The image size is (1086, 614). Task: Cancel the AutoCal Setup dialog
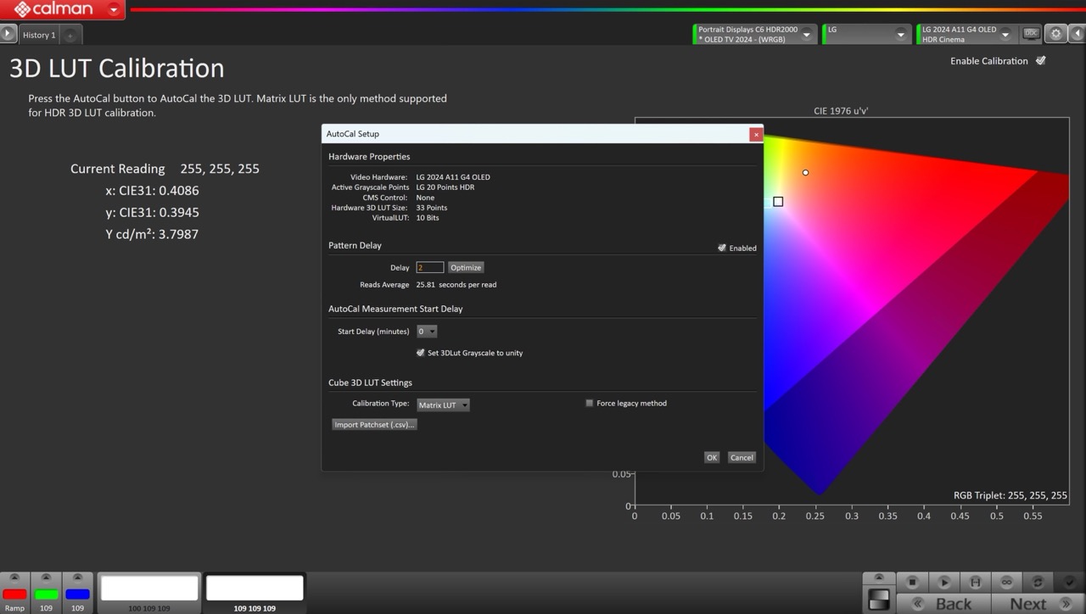pyautogui.click(x=742, y=457)
